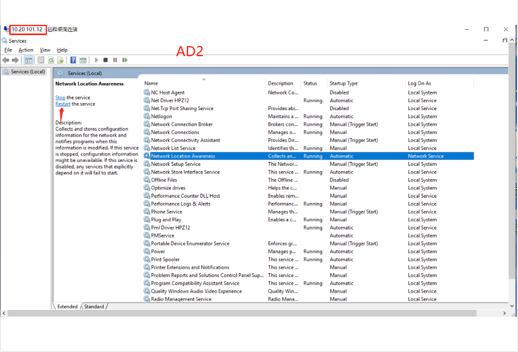
Task: Switch to the Extended tab
Action: (67, 307)
